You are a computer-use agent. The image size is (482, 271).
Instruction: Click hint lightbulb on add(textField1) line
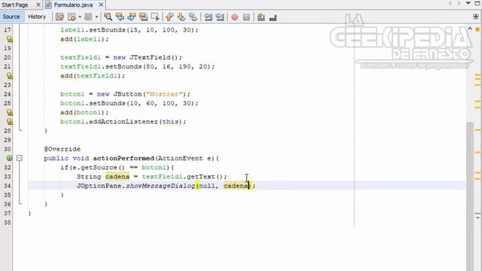point(10,75)
